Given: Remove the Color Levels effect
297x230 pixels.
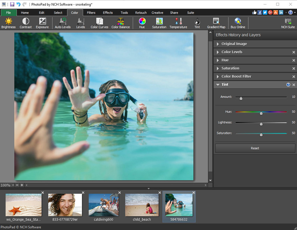Looking at the screenshot, I should [x=294, y=52].
